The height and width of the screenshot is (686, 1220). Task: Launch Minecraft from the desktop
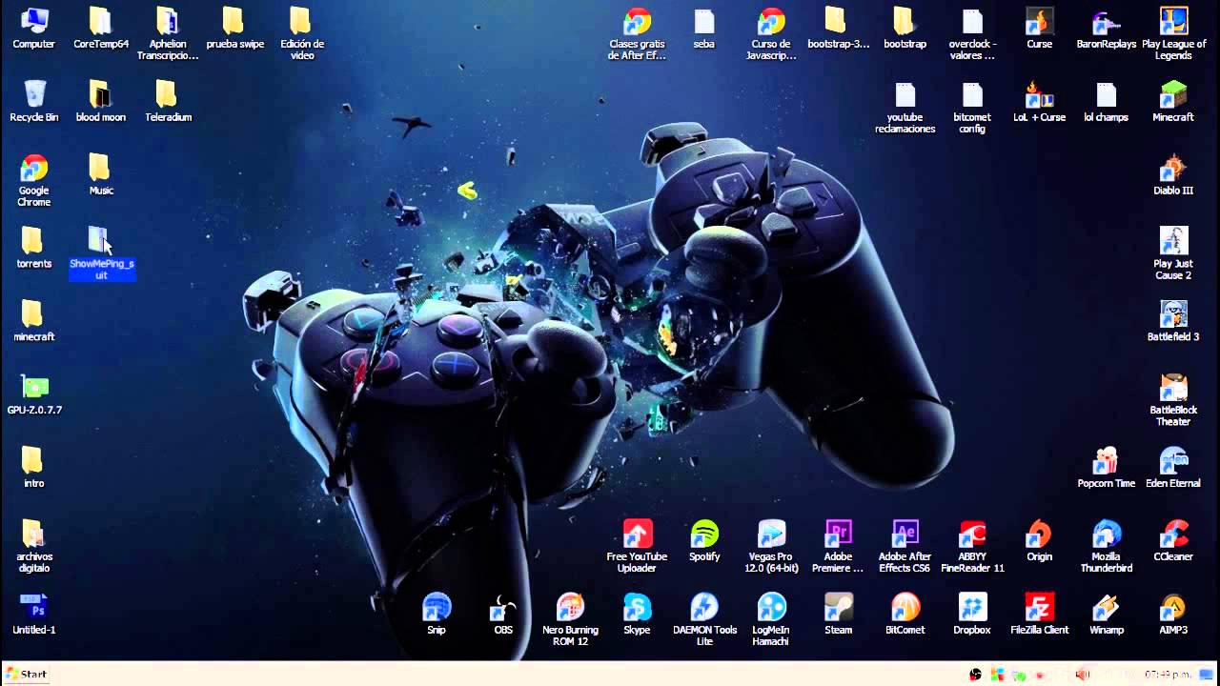click(x=1173, y=102)
